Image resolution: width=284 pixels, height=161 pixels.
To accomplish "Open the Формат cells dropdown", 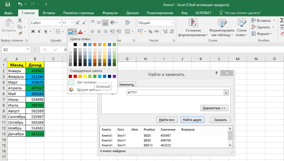I will (262, 34).
